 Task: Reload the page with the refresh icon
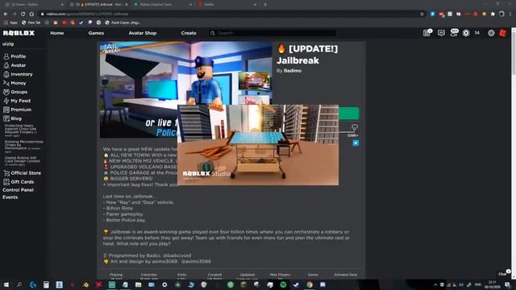tap(23, 14)
